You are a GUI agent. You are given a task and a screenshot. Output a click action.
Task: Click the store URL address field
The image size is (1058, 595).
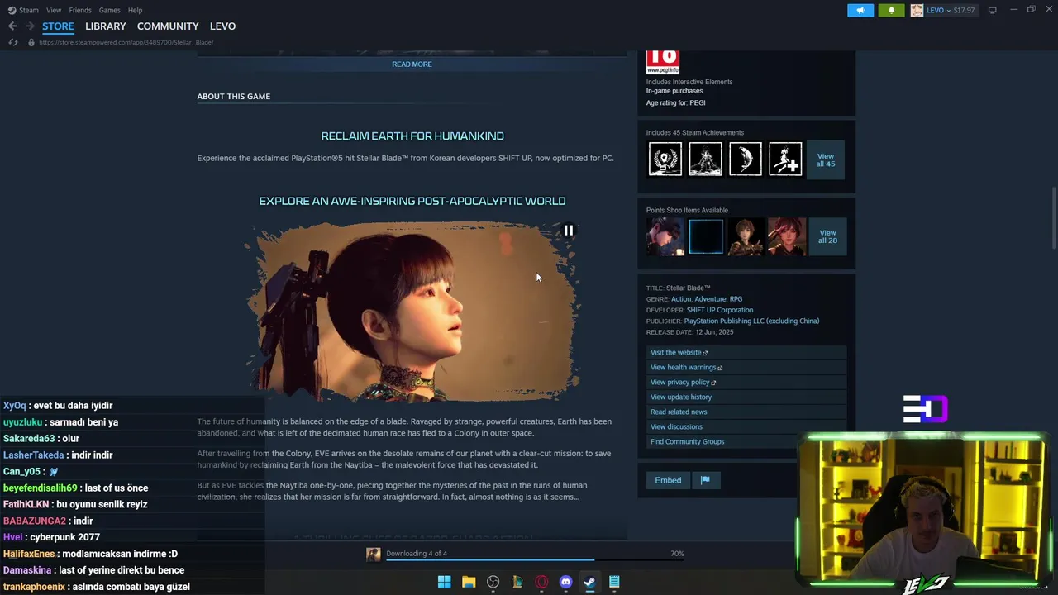coord(126,42)
